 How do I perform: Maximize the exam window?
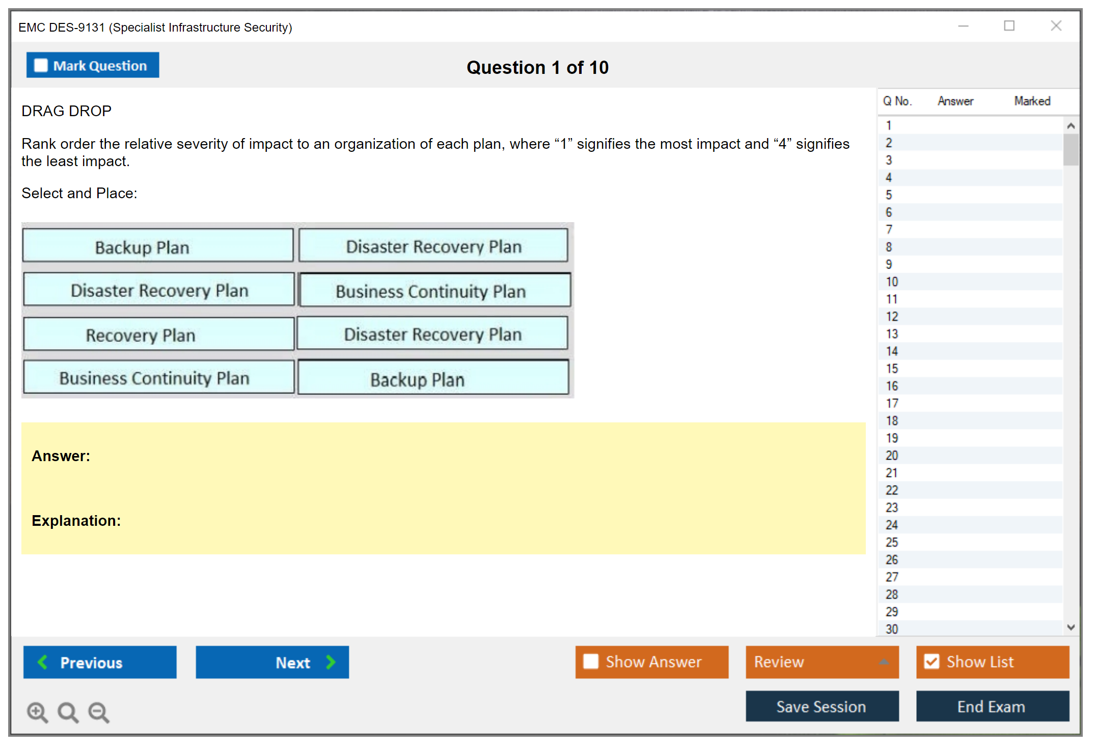pos(1009,26)
